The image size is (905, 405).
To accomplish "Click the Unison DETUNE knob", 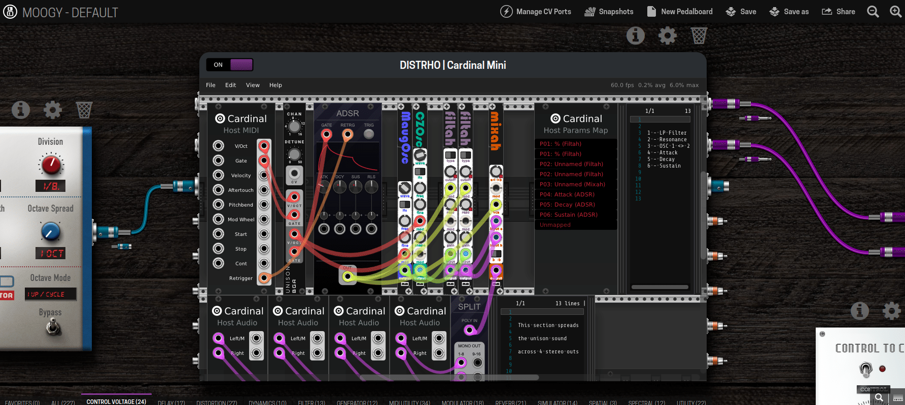I will pyautogui.click(x=294, y=154).
